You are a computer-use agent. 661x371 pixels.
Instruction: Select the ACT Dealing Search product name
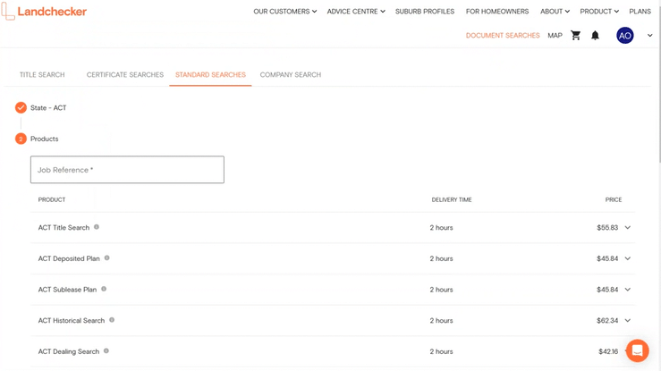(69, 351)
